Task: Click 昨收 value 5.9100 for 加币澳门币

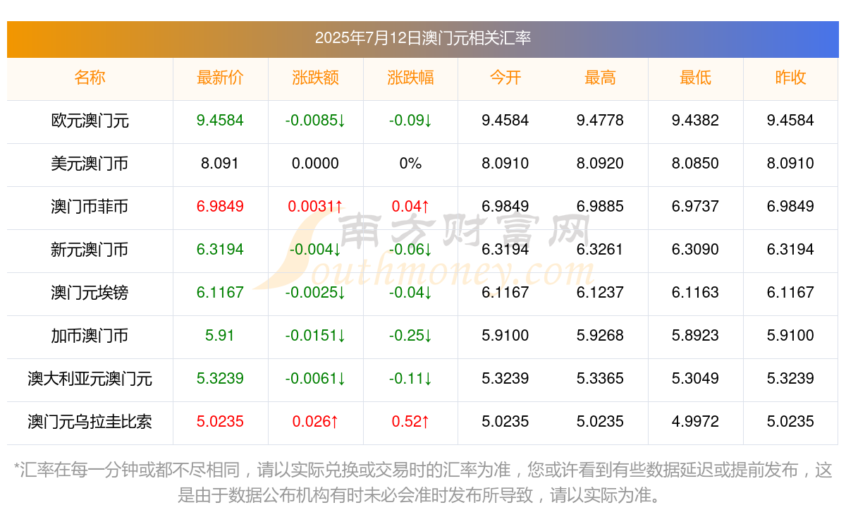Action: [x=790, y=336]
